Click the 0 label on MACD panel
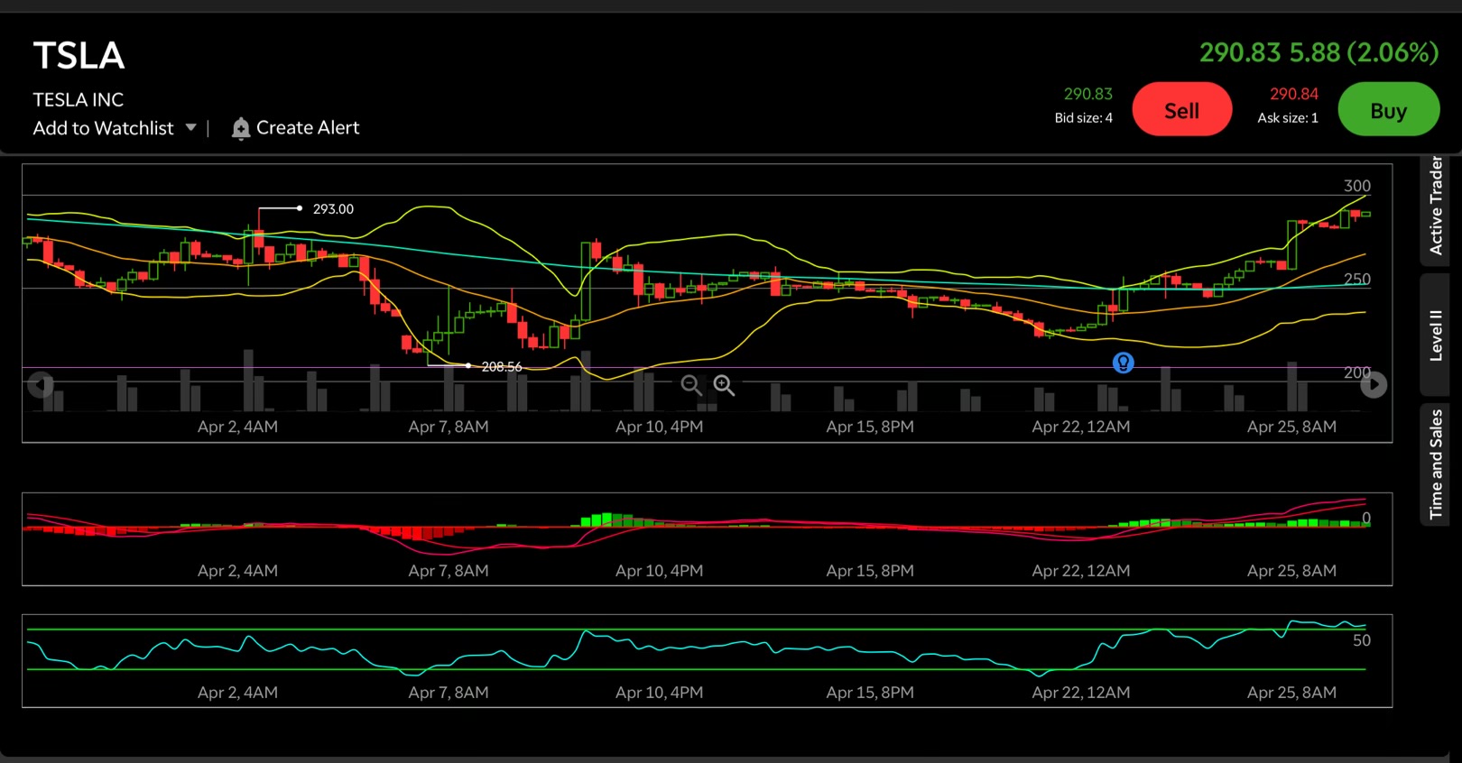Image resolution: width=1462 pixels, height=763 pixels. [1365, 519]
